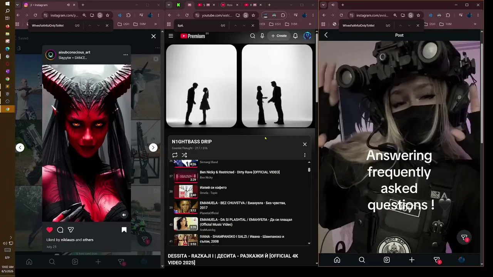Image resolution: width=493 pixels, height=277 pixels.
Task: Open YouTube search magnifier
Action: tap(253, 36)
